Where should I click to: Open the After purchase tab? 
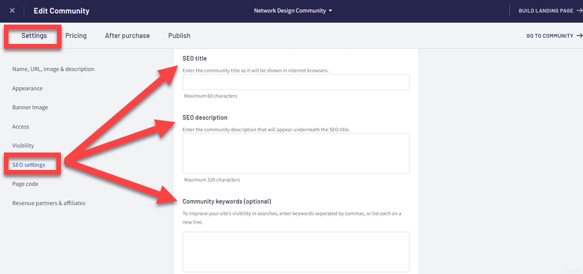click(x=127, y=36)
